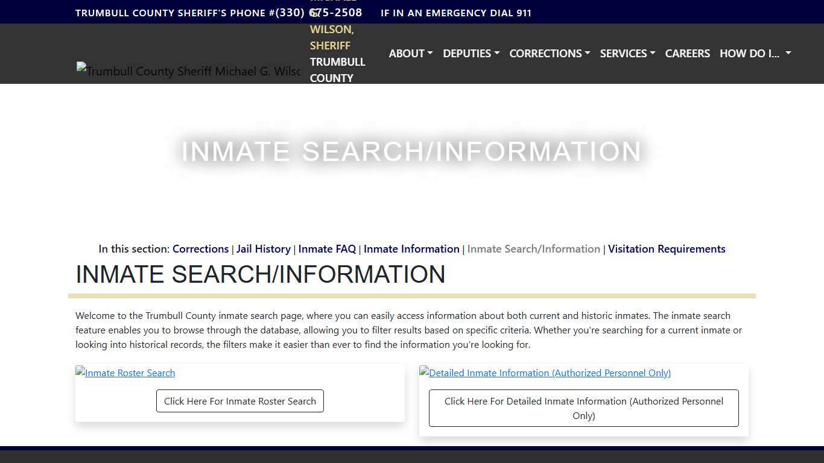The image size is (824, 463).
Task: Open the HOW DO I... dropdown
Action: click(755, 53)
